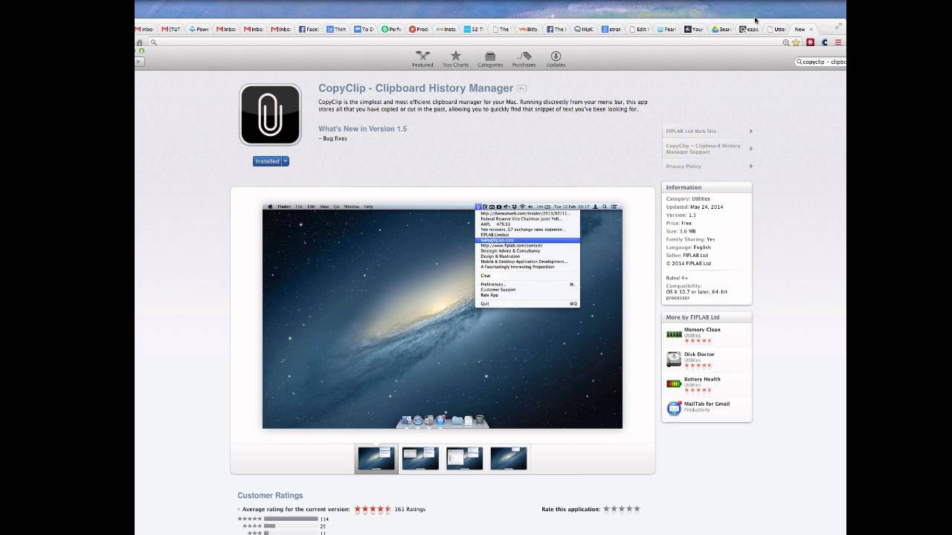Viewport: 952px width, 535px height.
Task: Select the third screenshot thumbnail
Action: [x=465, y=458]
